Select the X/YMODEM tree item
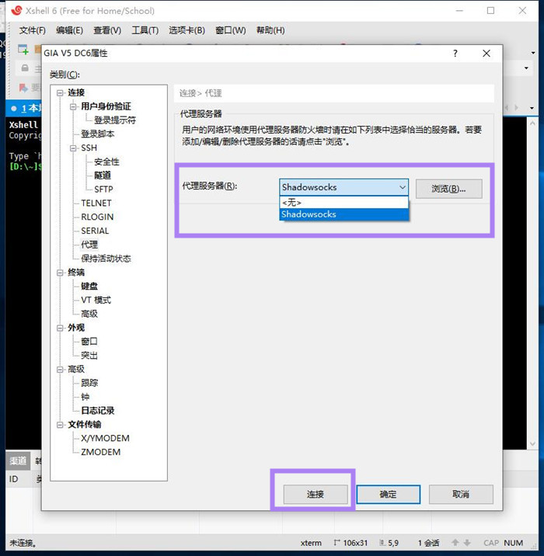 pos(105,438)
